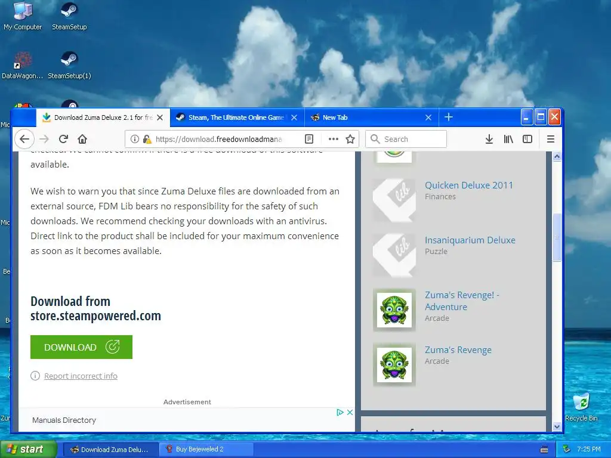Click the Search box in toolbar

406,139
